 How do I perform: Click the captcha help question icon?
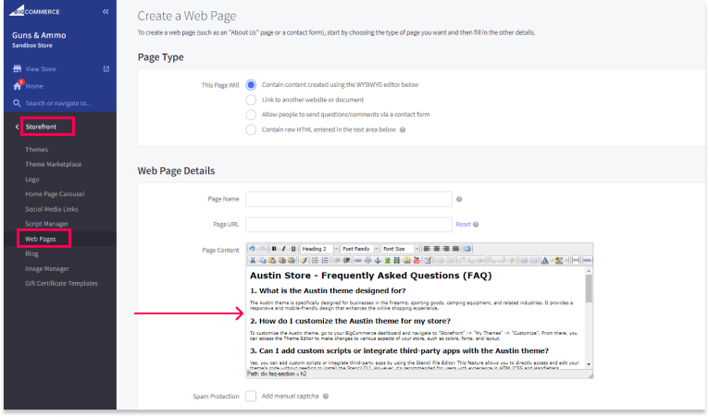coord(326,397)
